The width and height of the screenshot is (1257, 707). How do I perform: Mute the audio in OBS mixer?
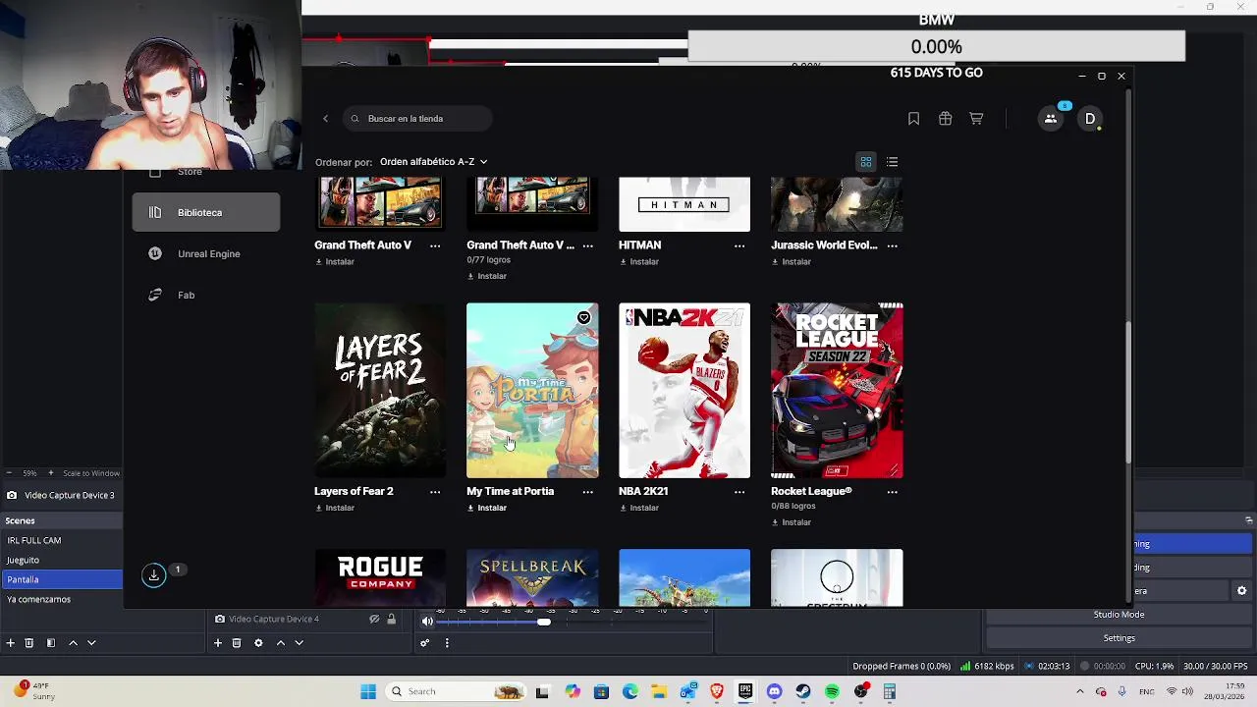coord(427,621)
